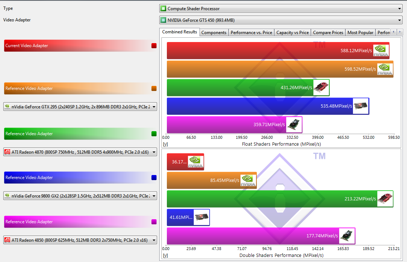Viewport: 407px width, 262px height.
Task: Click the [y] button under the Float Shaders chart
Action: 165,144
